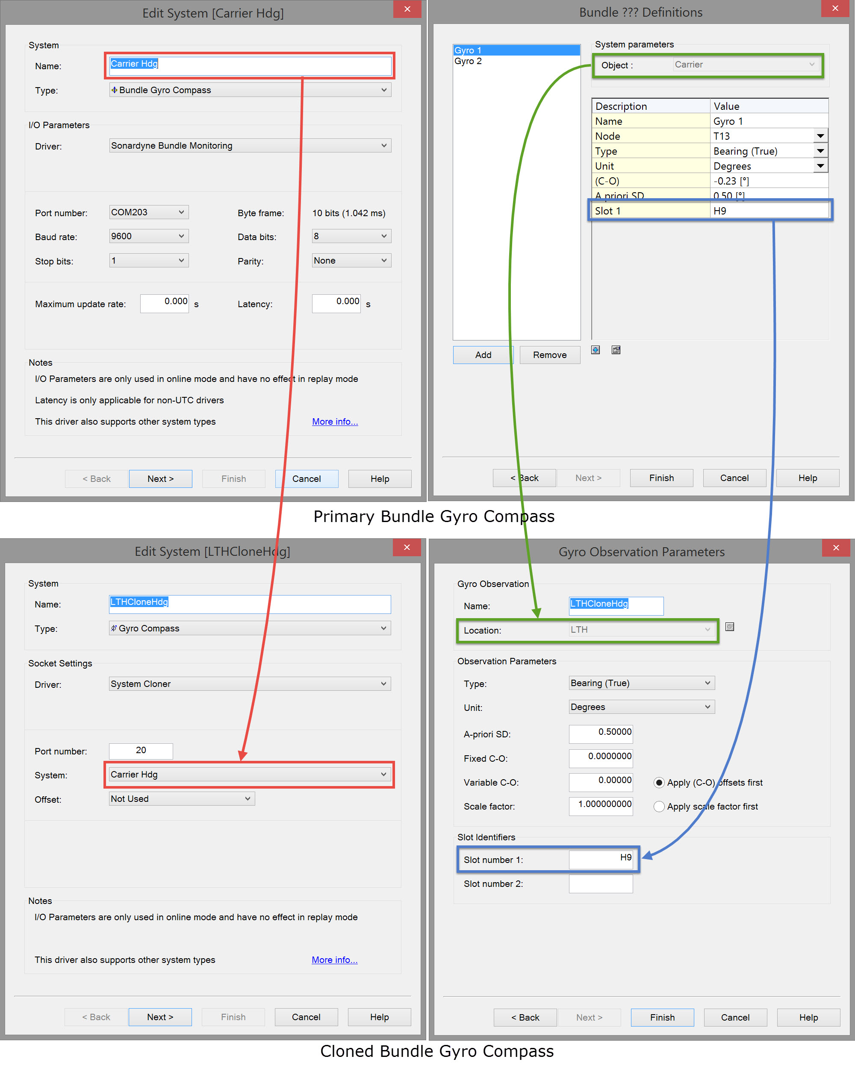Click the Gyro Compass type icon in the LTHCloneHdg dialog
This screenshot has width=855, height=1068.
[x=114, y=628]
